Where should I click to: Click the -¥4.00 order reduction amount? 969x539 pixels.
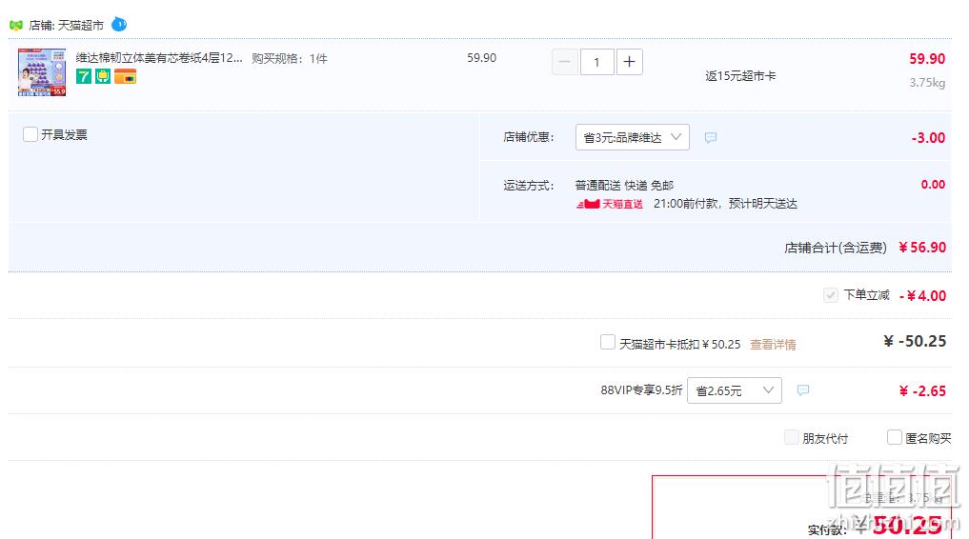pos(922,296)
